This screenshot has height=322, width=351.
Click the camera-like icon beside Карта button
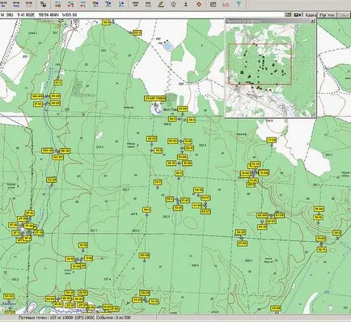(x=298, y=15)
